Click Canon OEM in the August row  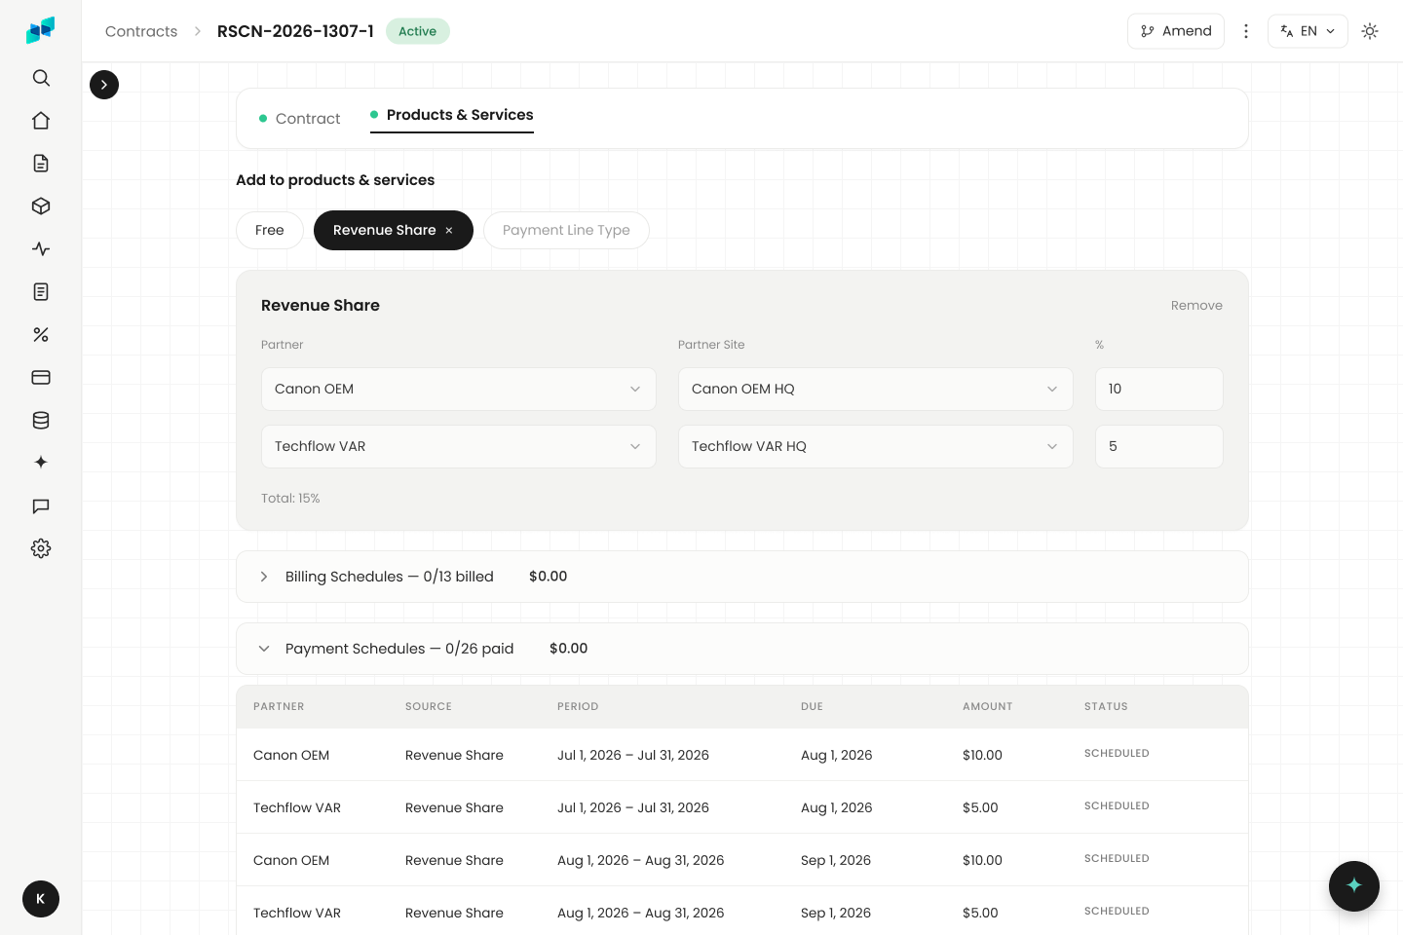pyautogui.click(x=291, y=861)
